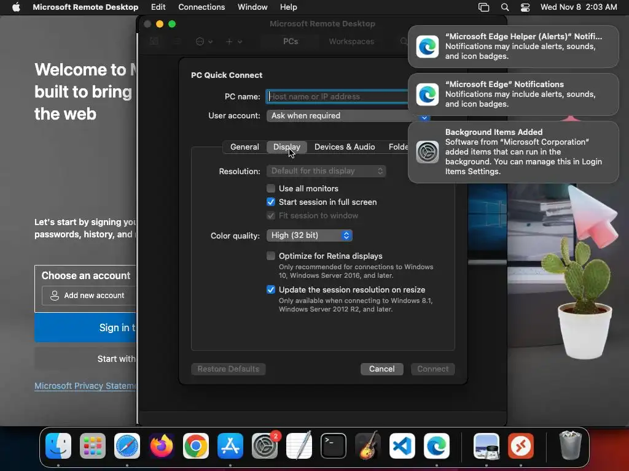Switch to Microsoft Edge in the Dock
The height and width of the screenshot is (471, 629).
[437, 445]
